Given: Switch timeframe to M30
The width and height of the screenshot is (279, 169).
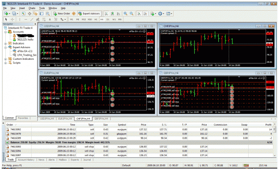Looking at the screenshot, I should pyautogui.click(x=90, y=19).
